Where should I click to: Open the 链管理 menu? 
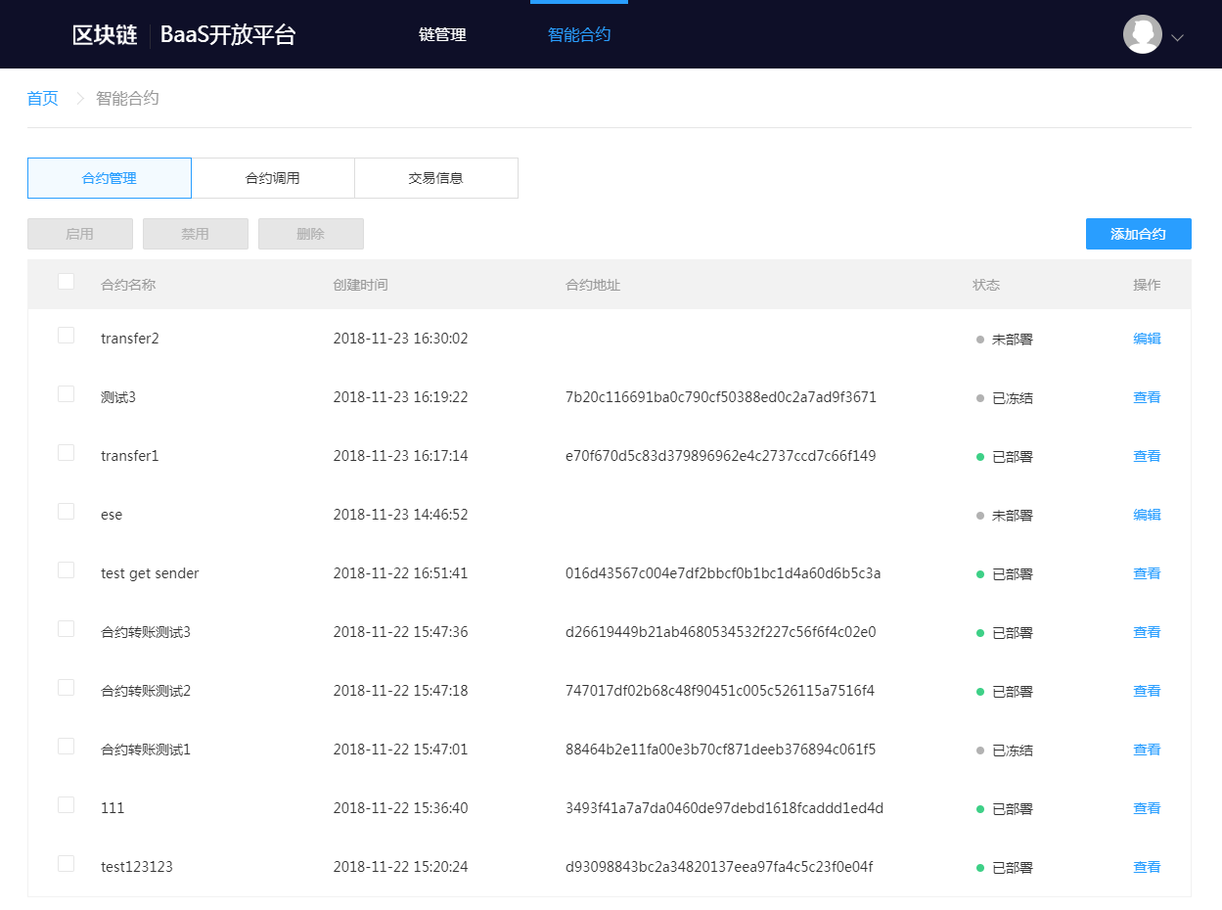pyautogui.click(x=442, y=35)
